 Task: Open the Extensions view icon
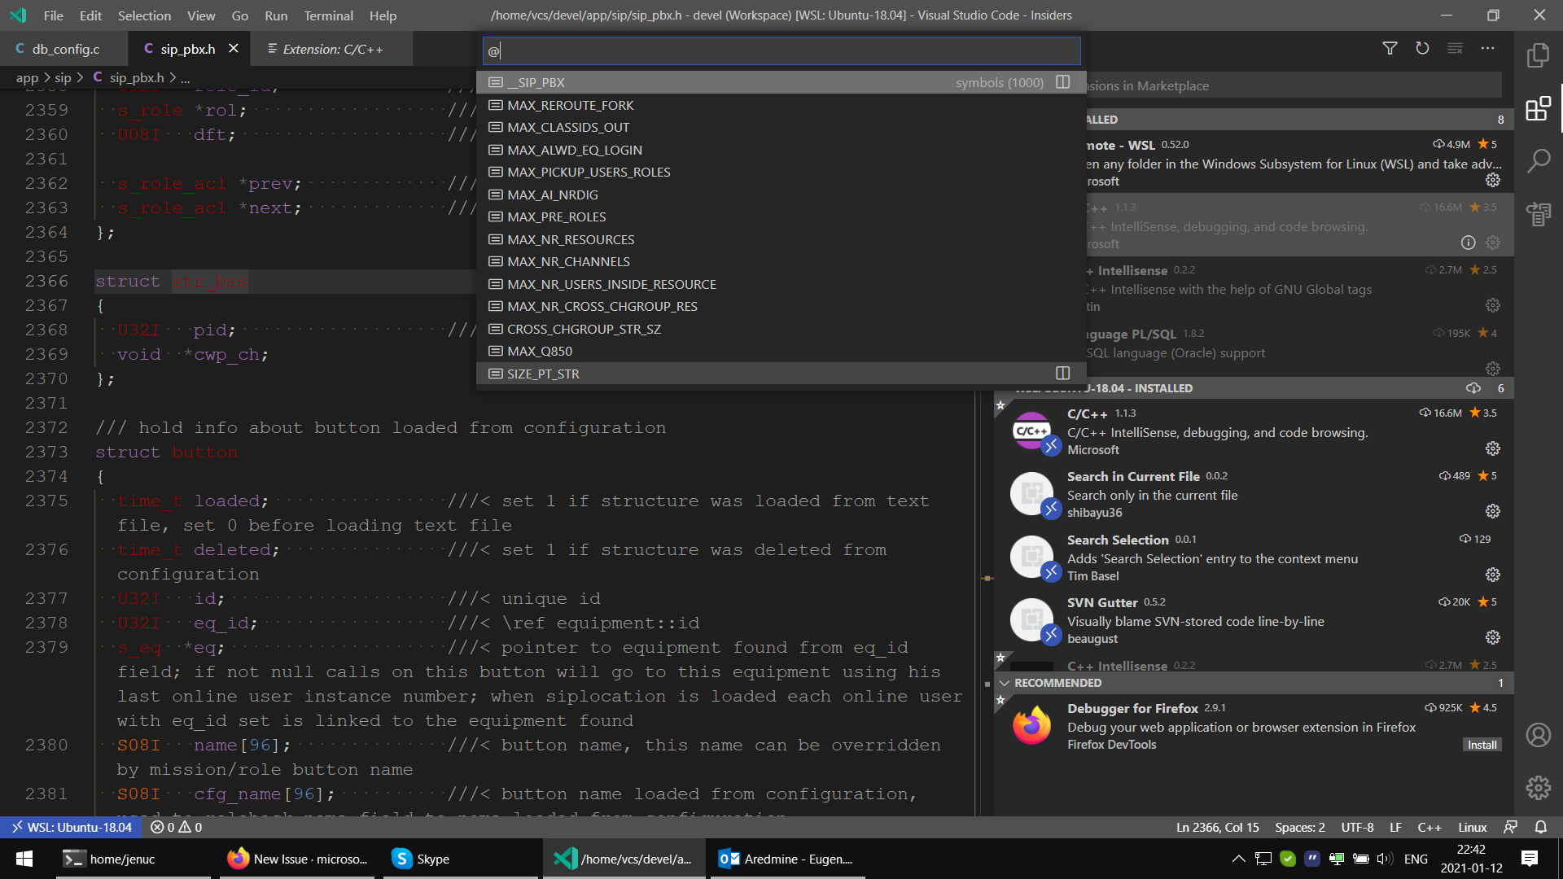coord(1538,108)
